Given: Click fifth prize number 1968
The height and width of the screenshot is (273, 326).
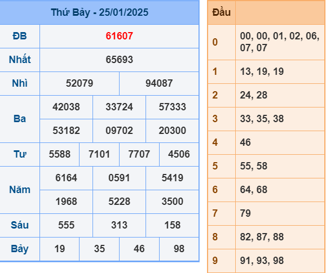Looking at the screenshot, I should (66, 202).
